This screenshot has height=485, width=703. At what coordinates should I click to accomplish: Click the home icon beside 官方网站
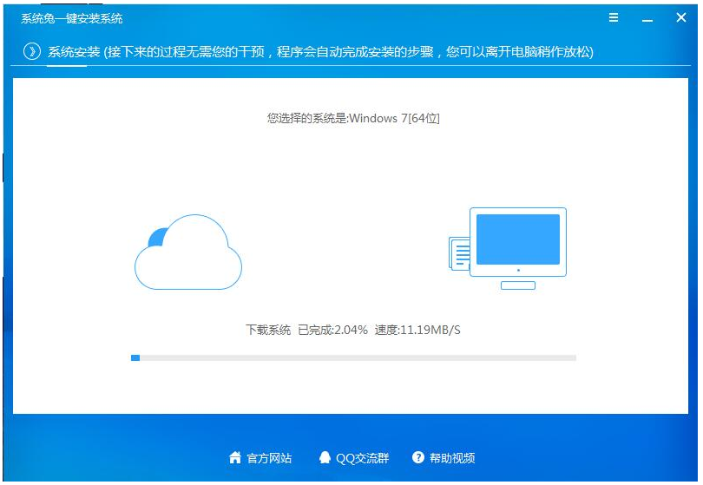[235, 457]
